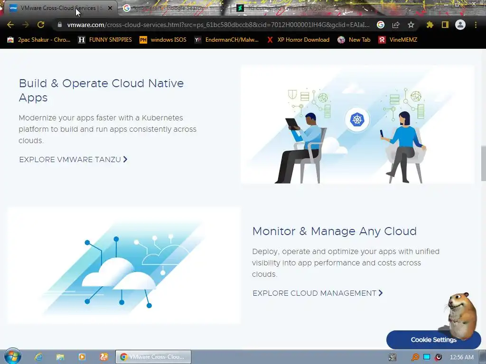Open the New Tab bookmark

(354, 40)
